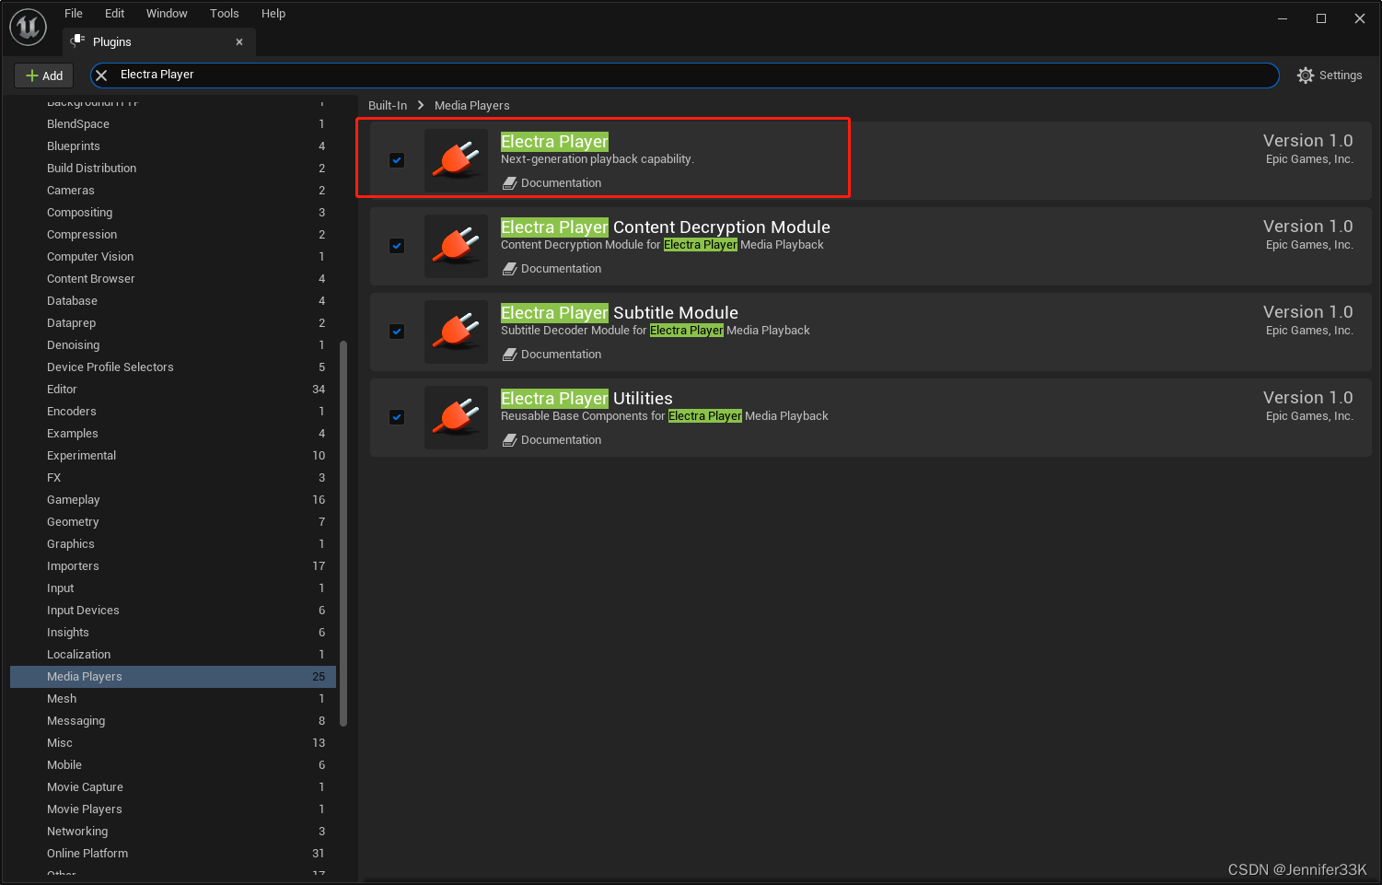
Task: Click the Unreal Engine logo icon
Action: 28,28
